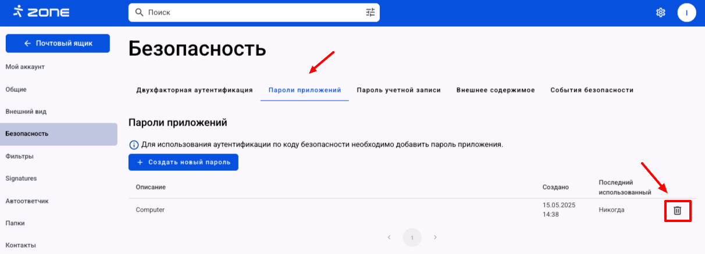Click the magnifier search icon
705x254 pixels.
[x=138, y=12]
